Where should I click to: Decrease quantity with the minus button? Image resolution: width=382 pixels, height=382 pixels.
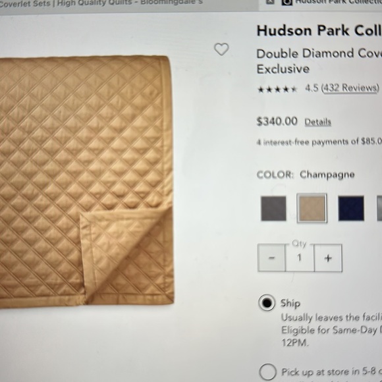[x=271, y=258]
